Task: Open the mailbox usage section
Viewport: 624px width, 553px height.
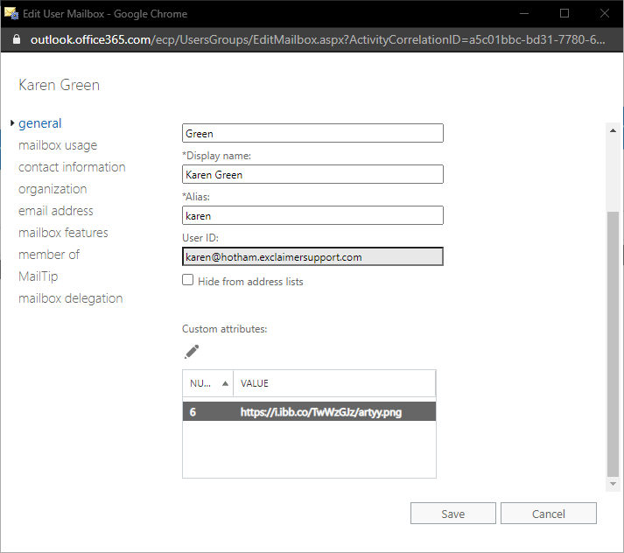Action: [x=58, y=145]
